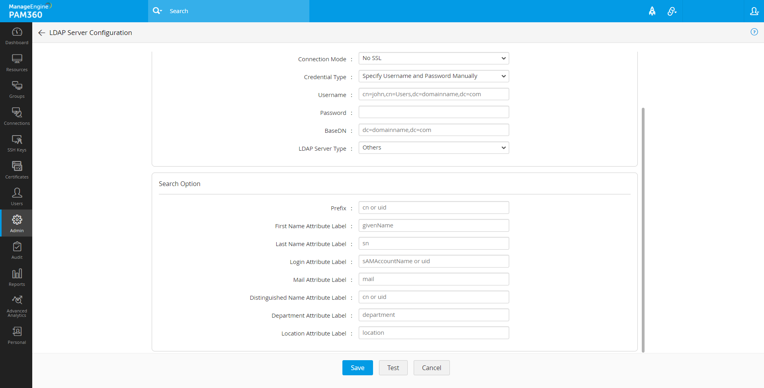Cancel the LDAP configuration form
Viewport: 764px width, 388px height.
[x=431, y=368]
